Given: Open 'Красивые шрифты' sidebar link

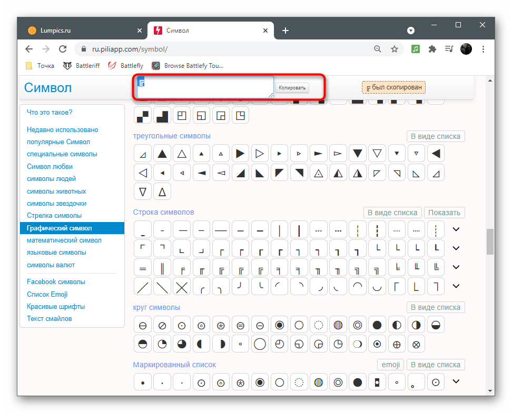Looking at the screenshot, I should (56, 306).
